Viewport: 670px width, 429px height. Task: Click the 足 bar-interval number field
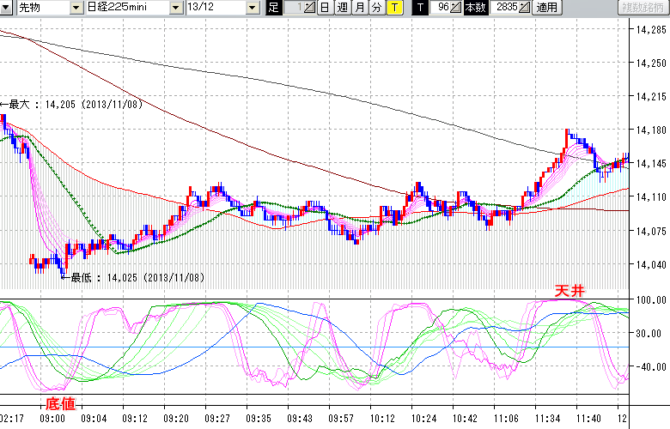coord(293,8)
